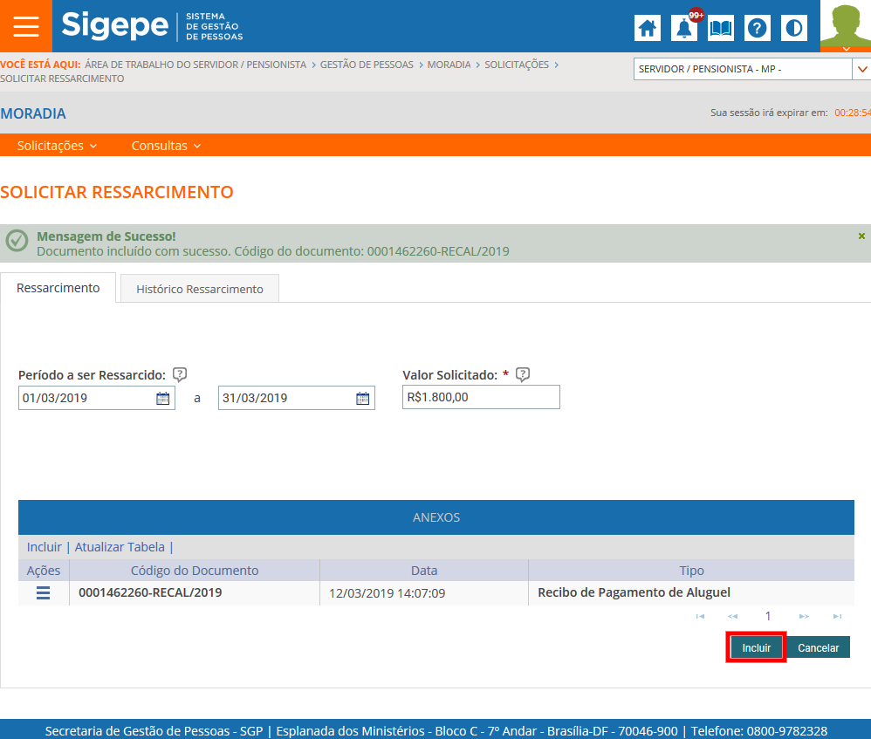Open Moradia breadcrumb link

point(449,65)
